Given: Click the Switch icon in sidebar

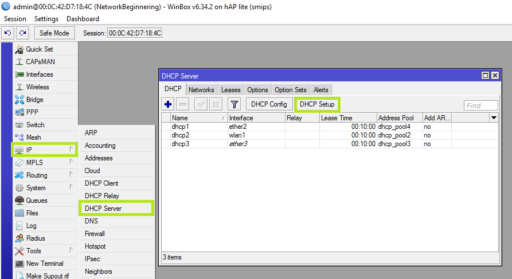Looking at the screenshot, I should tap(19, 125).
